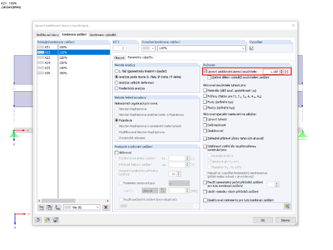The height and width of the screenshot is (250, 333).
Task: Check Průřezy stiffness factor option
Action: 205,96
